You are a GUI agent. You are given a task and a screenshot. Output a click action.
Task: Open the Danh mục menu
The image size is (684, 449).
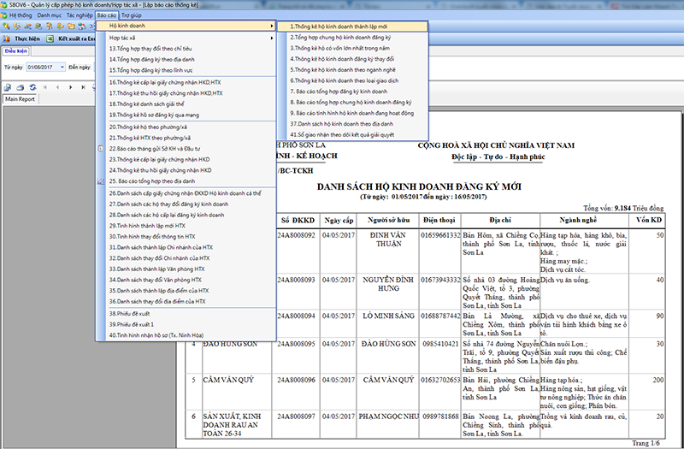pyautogui.click(x=50, y=15)
